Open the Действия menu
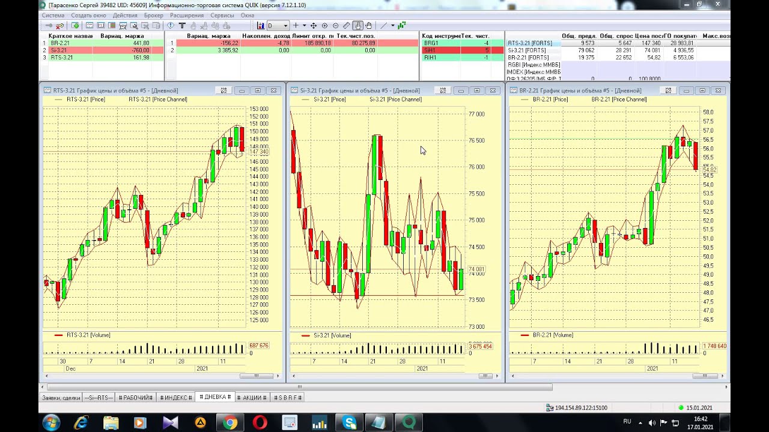Viewport: 769px width, 432px height. pyautogui.click(x=125, y=15)
